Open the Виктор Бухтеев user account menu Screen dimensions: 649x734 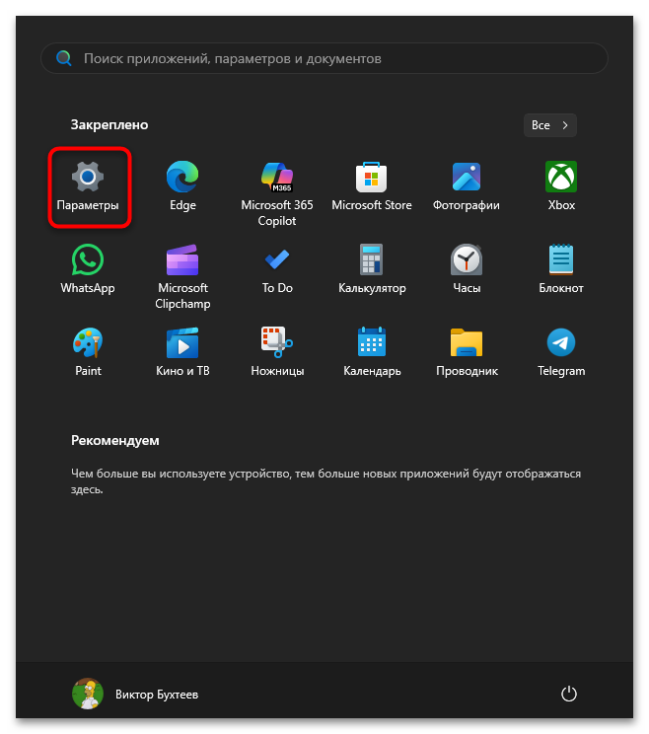[135, 694]
